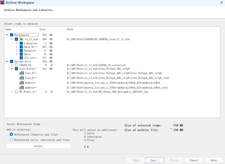Click the path ending RF_Power_ADS_DesignKit_ADS2025_3p1
Screen dimensions: 225x164
pos(108,92)
